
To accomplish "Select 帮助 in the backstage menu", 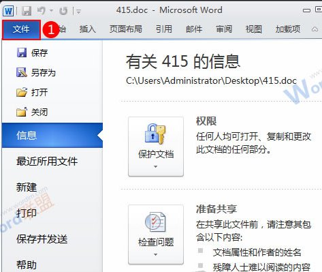I will [x=27, y=265].
